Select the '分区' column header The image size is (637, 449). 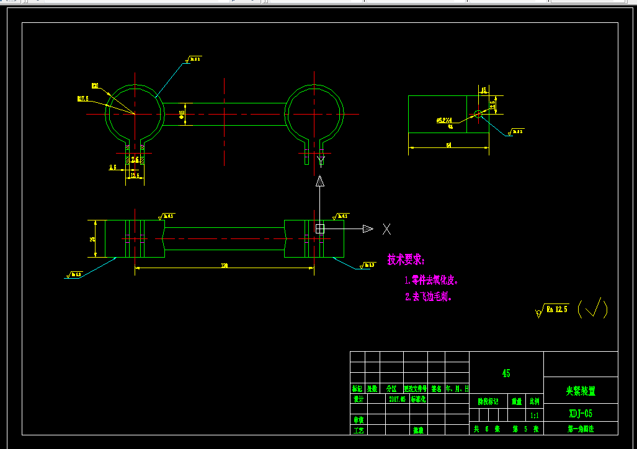coord(391,388)
